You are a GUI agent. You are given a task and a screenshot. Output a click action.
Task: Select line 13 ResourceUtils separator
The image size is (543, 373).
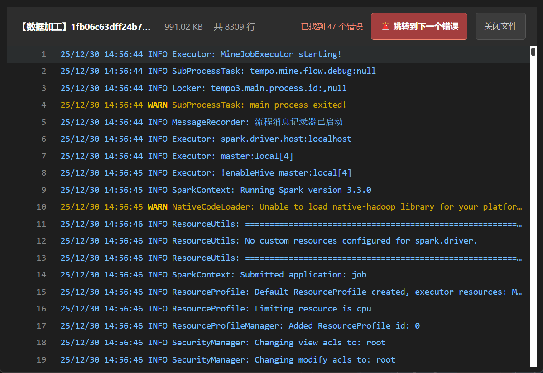point(268,258)
